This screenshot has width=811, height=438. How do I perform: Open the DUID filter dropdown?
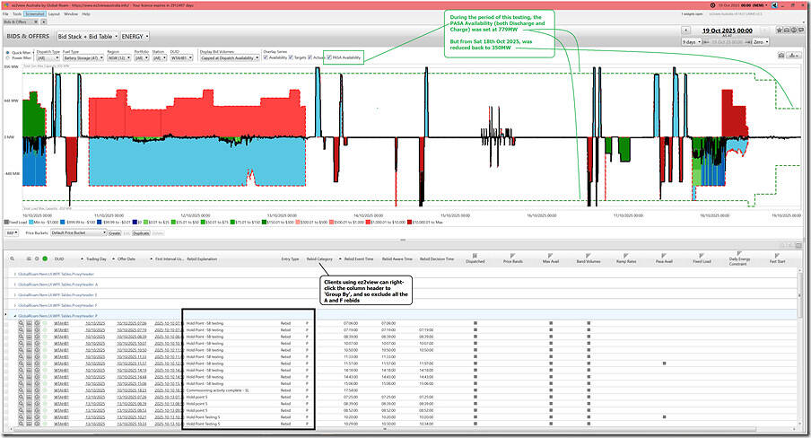click(x=181, y=58)
